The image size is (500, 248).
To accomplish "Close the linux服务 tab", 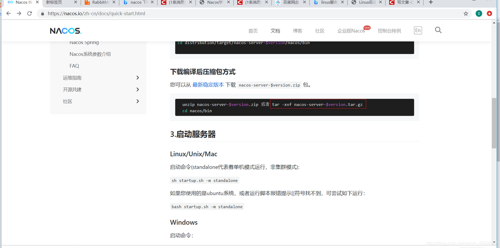I will click(342, 2).
